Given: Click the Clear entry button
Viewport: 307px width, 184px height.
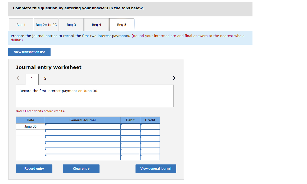Looking at the screenshot, I should [81, 168].
